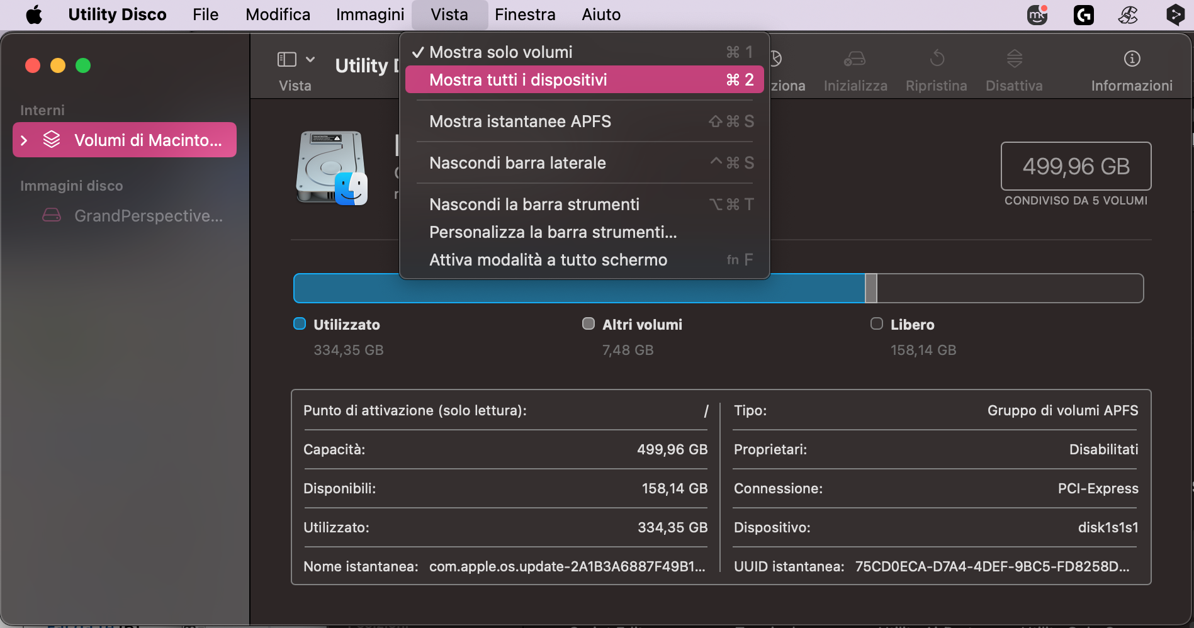Click the Ripristina toolbar icon
Screen dimensions: 1194x628
click(937, 59)
